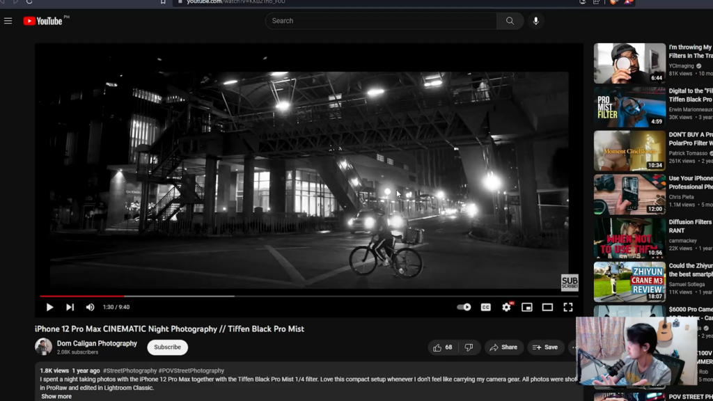713x401 pixels.
Task: Go to the YouTube home logo
Action: click(42, 21)
